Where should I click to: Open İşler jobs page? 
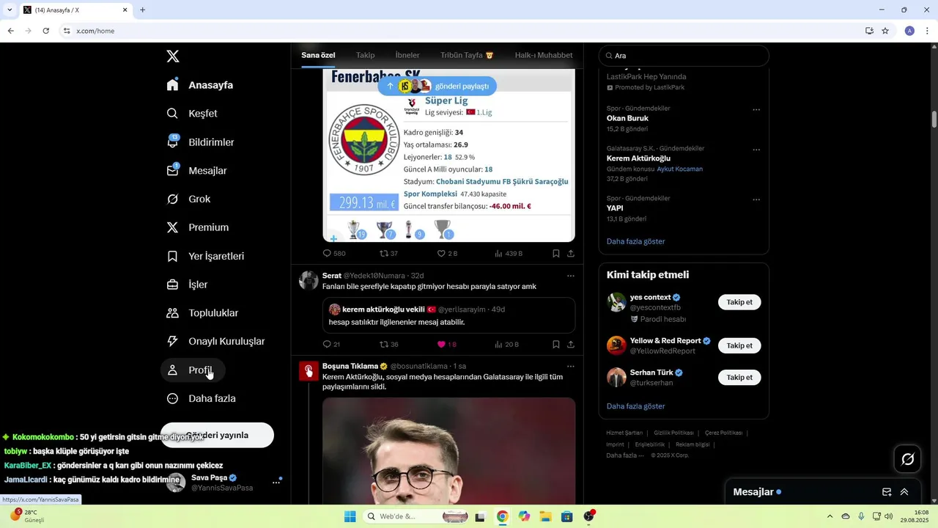click(x=188, y=285)
